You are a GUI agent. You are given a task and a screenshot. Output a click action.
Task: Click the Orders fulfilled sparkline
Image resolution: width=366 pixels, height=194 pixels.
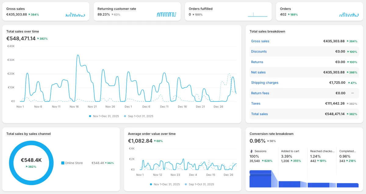point(258,14)
